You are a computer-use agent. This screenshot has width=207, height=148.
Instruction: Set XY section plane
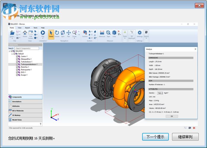(91, 32)
